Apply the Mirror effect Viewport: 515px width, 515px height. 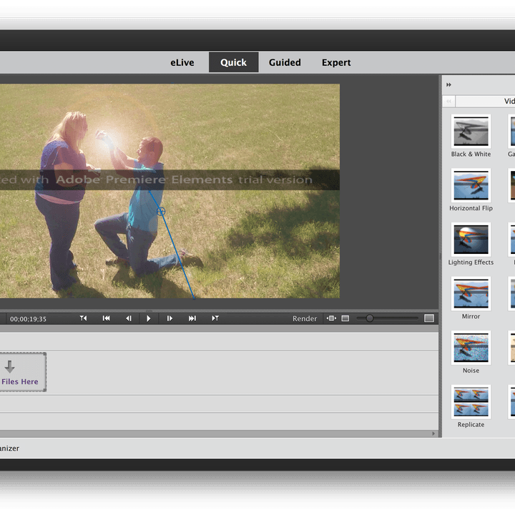coord(471,294)
